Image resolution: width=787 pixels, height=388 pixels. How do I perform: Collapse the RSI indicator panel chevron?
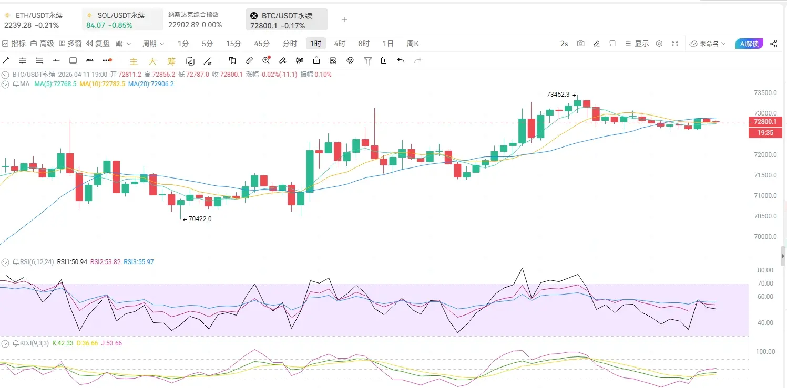pos(5,262)
